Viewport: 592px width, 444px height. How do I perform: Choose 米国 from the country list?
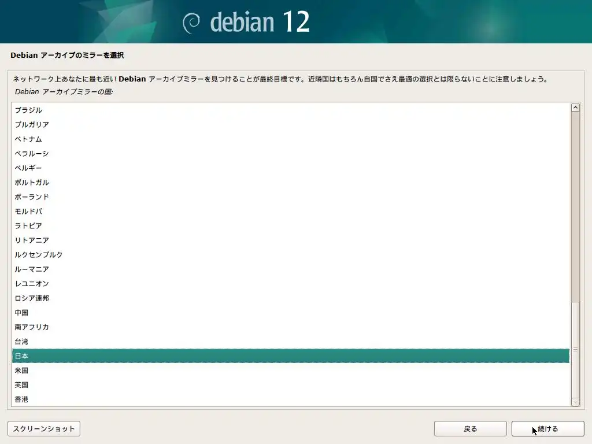290,371
